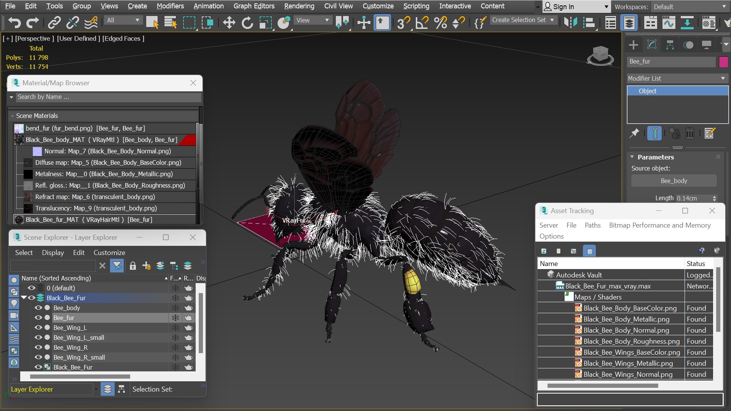Click Remove modifier trash icon
Viewport: 731px width, 411px height.
[x=690, y=133]
